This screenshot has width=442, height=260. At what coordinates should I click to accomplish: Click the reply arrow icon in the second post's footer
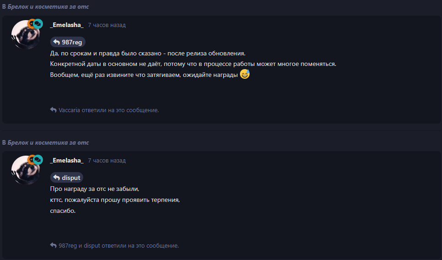53,245
